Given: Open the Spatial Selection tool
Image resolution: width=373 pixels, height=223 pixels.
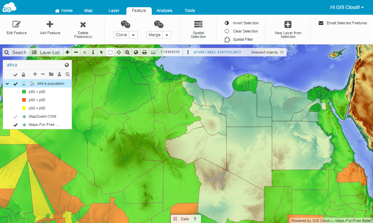Looking at the screenshot, I should pyautogui.click(x=198, y=24).
